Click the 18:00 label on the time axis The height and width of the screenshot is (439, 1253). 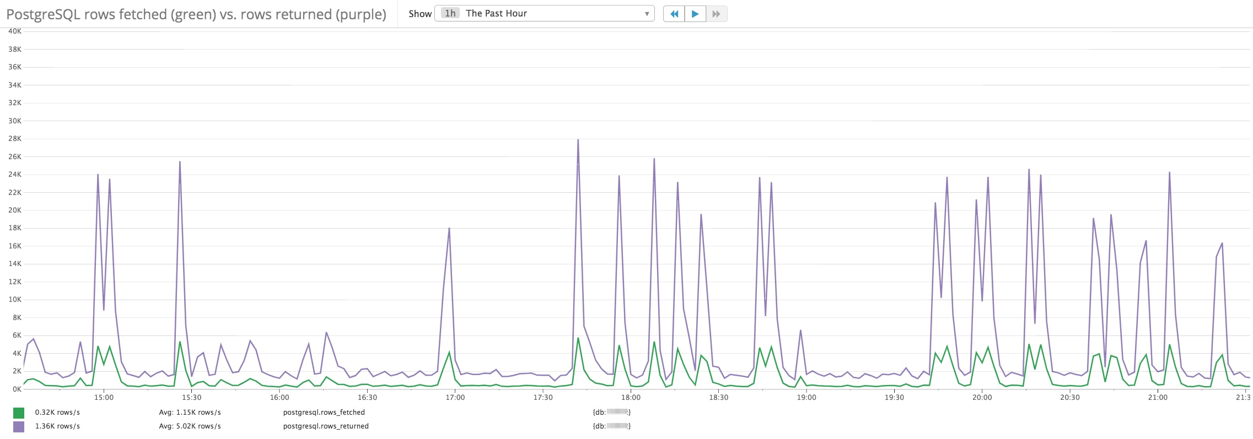631,397
